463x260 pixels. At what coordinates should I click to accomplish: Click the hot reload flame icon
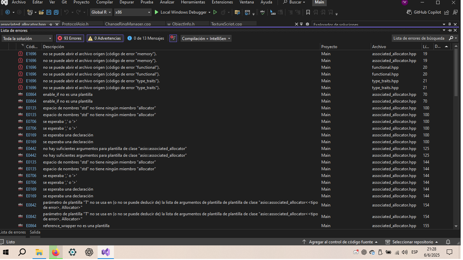(x=223, y=12)
